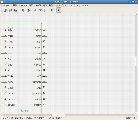Click the 選択モード status bar text
Image resolution: width=138 pixels, height=120 pixels.
(x=131, y=118)
